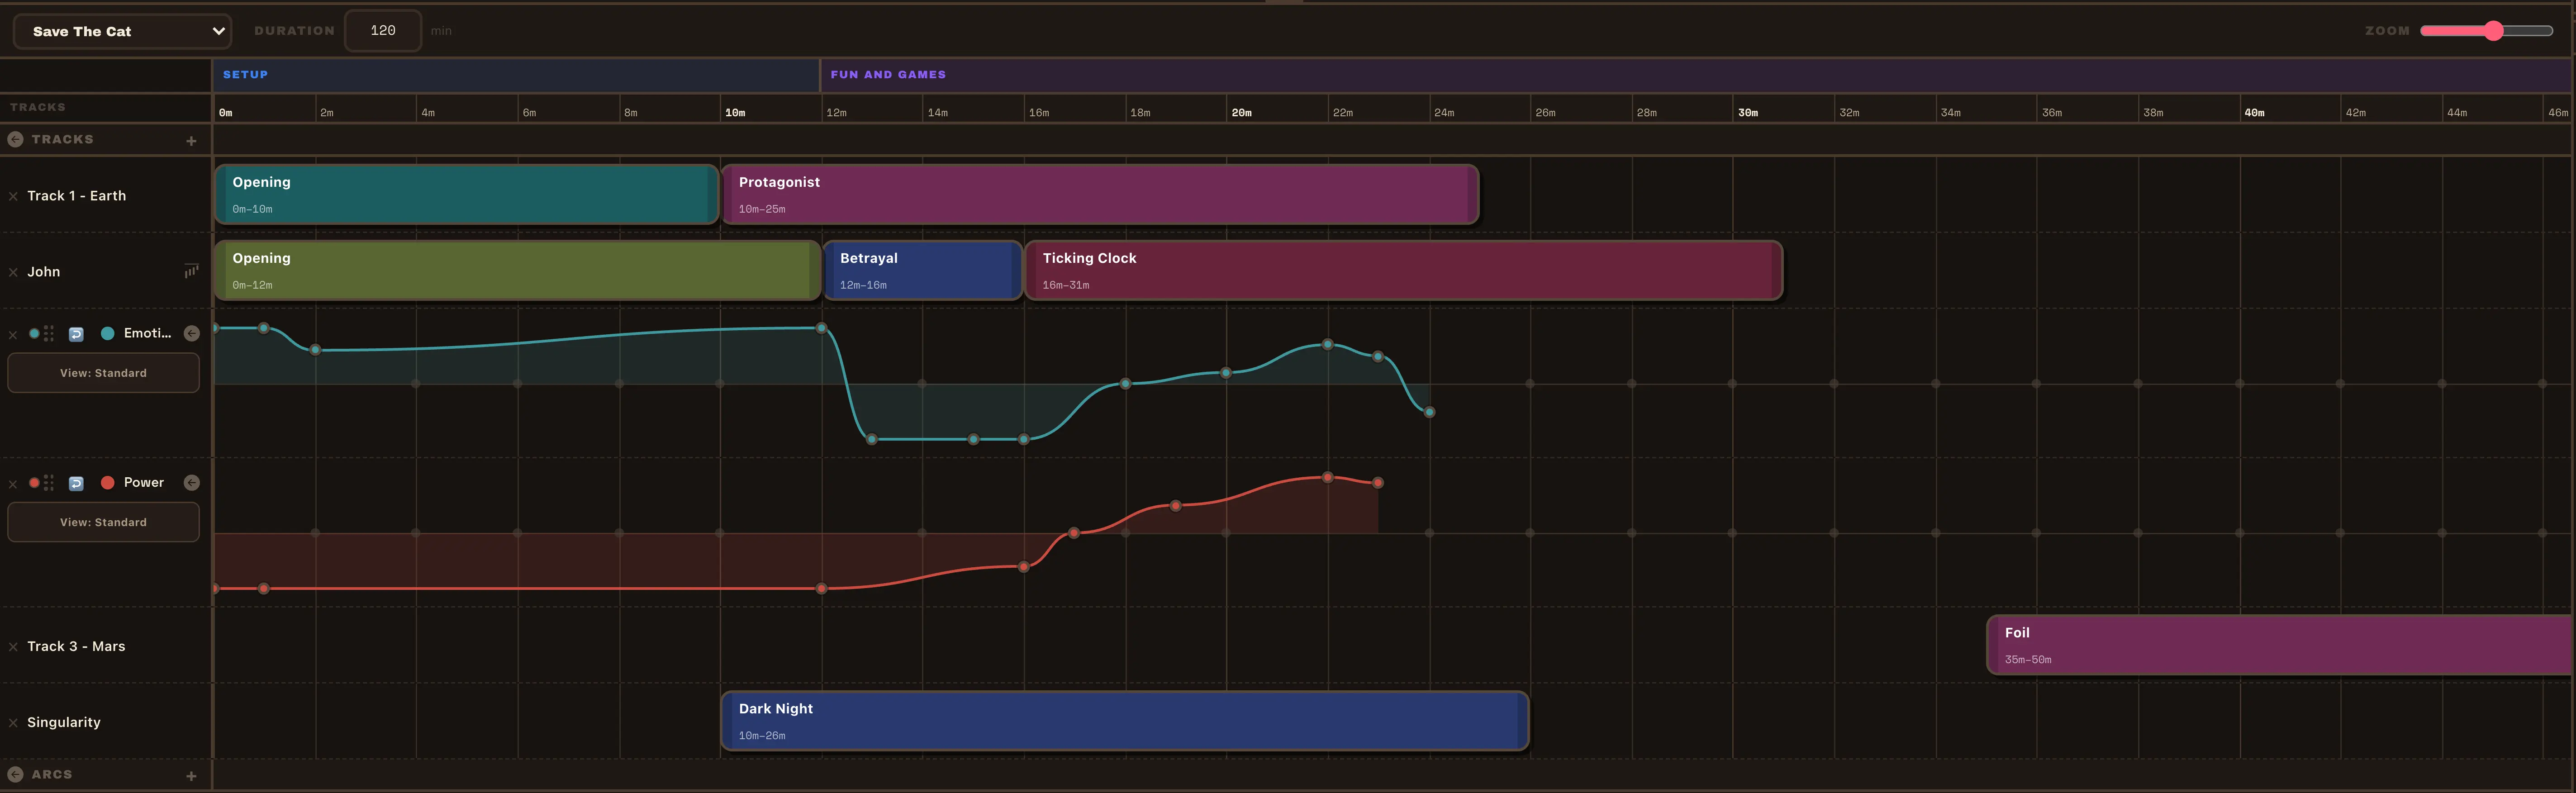Screen dimensions: 2576x793
Task: Add a new track with the plus icon
Action: pos(191,141)
